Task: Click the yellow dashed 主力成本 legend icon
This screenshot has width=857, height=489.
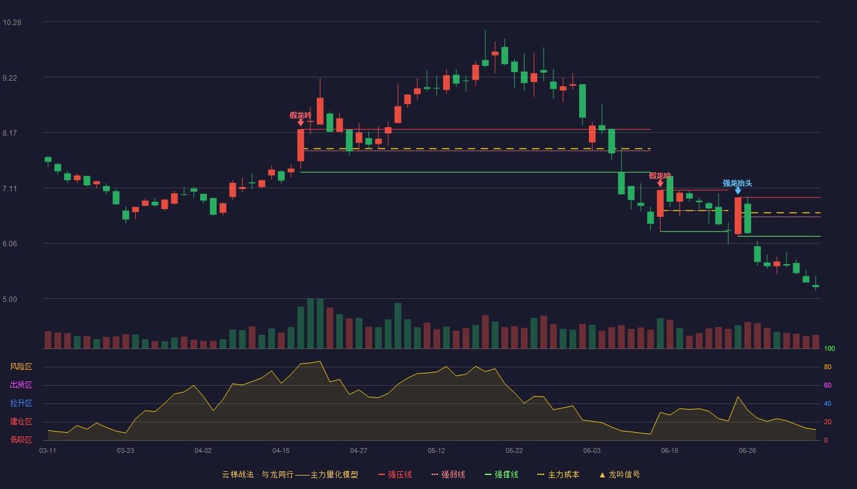Action: coord(541,474)
